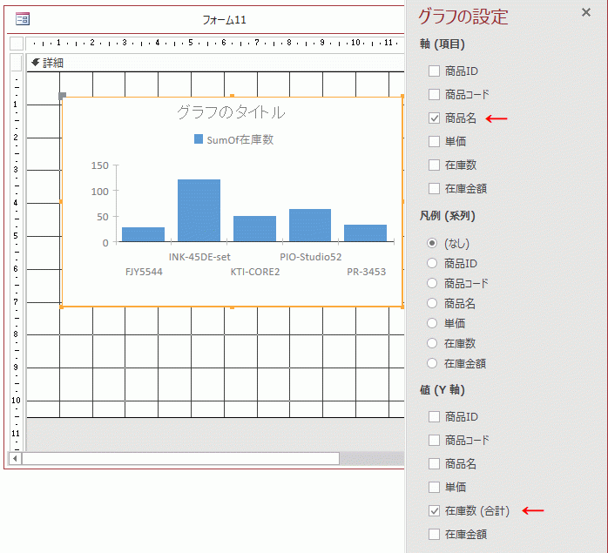This screenshot has height=553, width=608.
Task: Check 単価 under 値 (Y 軸)
Action: coord(434,487)
